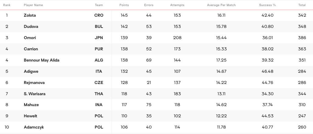Open Mahuze player profile

(x=31, y=105)
